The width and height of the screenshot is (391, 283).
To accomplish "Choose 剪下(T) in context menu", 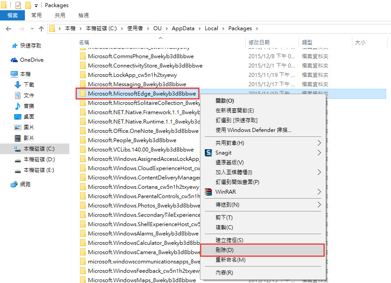I will [263, 218].
